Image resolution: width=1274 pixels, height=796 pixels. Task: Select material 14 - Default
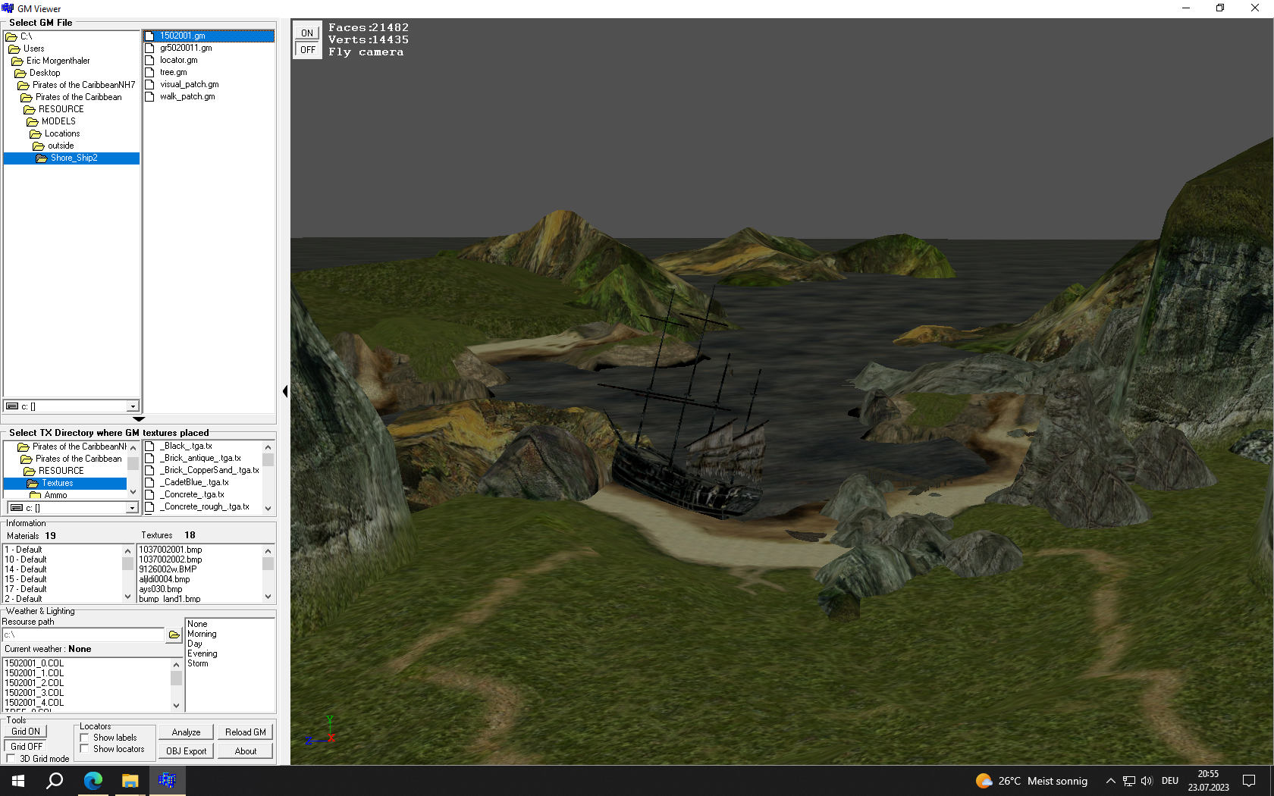pyautogui.click(x=26, y=569)
